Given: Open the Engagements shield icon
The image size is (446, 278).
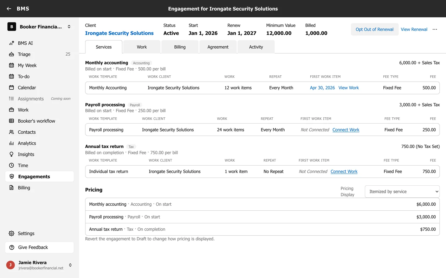Looking at the screenshot, I should pos(12,177).
